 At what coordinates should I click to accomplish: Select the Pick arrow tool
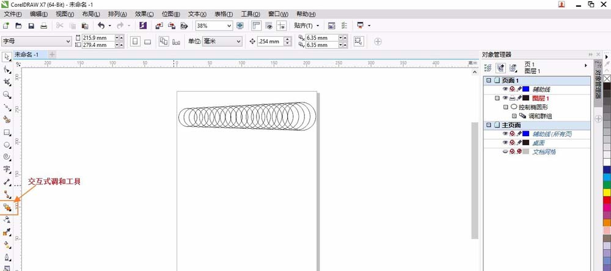coord(7,57)
